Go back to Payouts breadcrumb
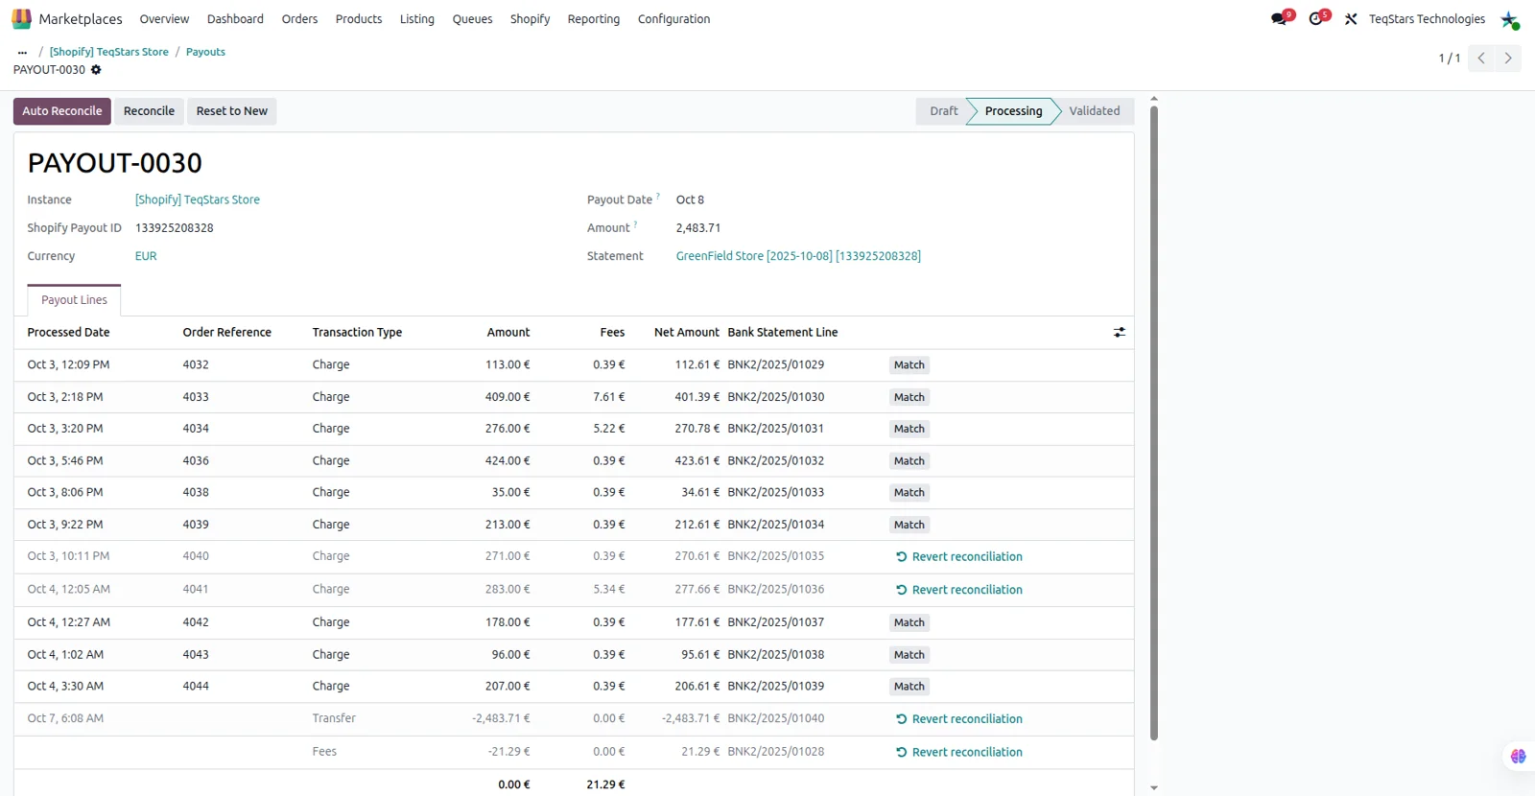The image size is (1535, 796). click(x=205, y=53)
